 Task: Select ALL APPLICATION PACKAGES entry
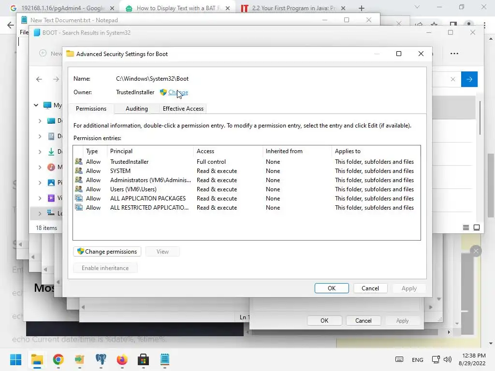click(247, 198)
